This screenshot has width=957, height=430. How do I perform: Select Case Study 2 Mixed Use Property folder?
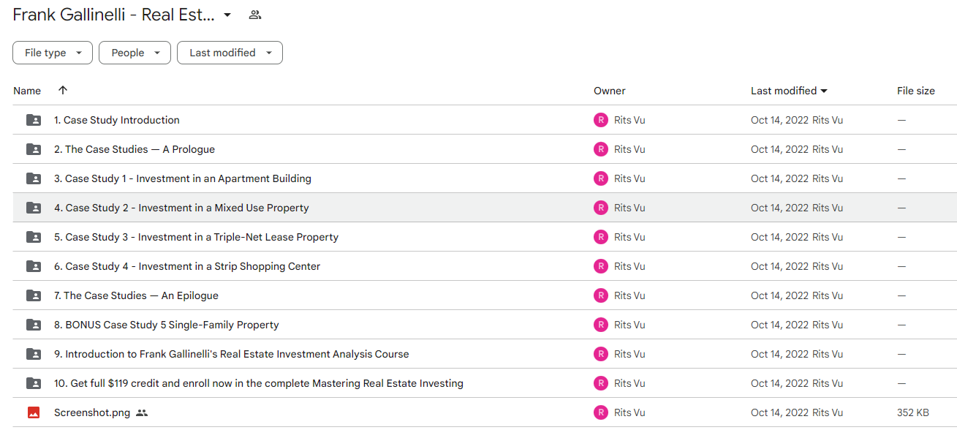pyautogui.click(x=485, y=208)
